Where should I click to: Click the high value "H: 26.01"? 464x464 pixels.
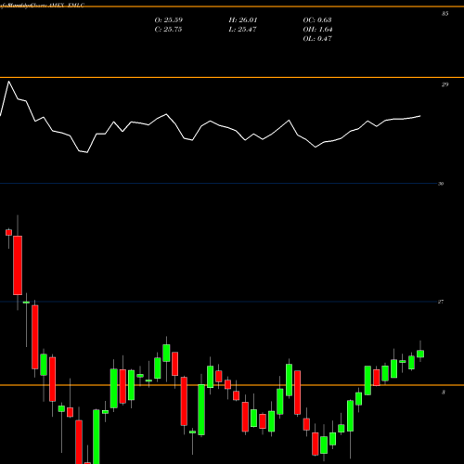243,20
